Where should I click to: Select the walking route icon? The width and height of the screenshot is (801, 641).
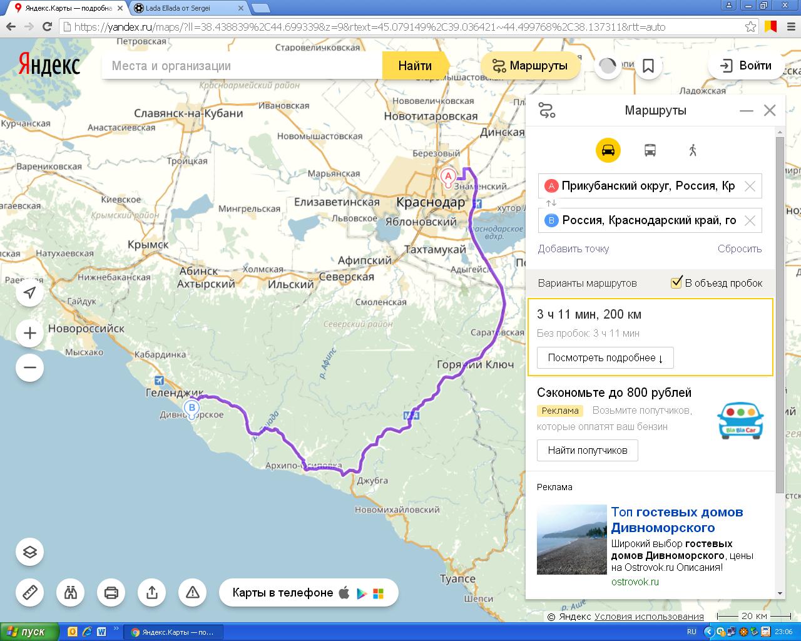[692, 150]
